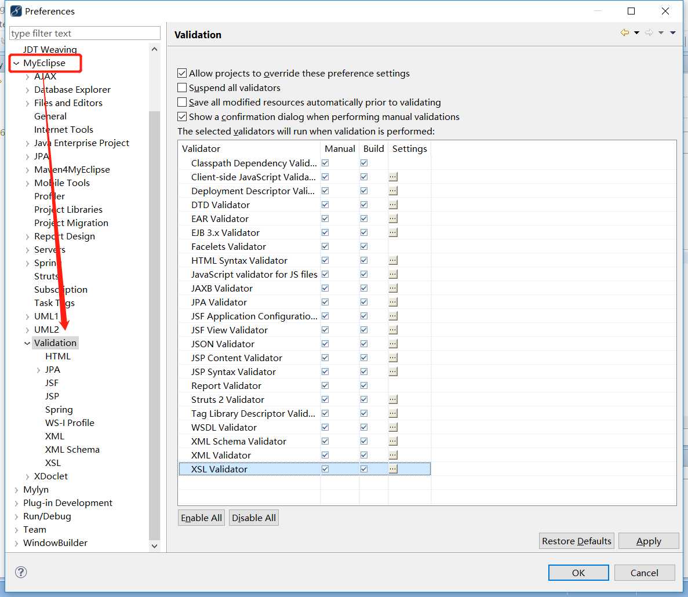688x597 pixels.
Task: Click the tree scrollbar down arrow
Action: 154,545
